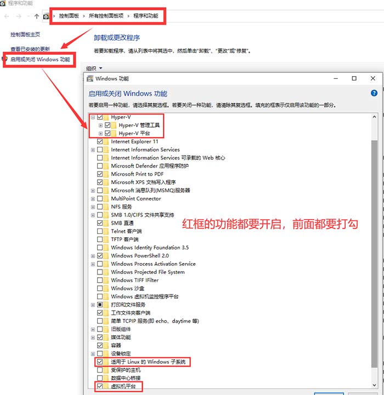Toggle the 容器 checkbox

click(x=100, y=345)
